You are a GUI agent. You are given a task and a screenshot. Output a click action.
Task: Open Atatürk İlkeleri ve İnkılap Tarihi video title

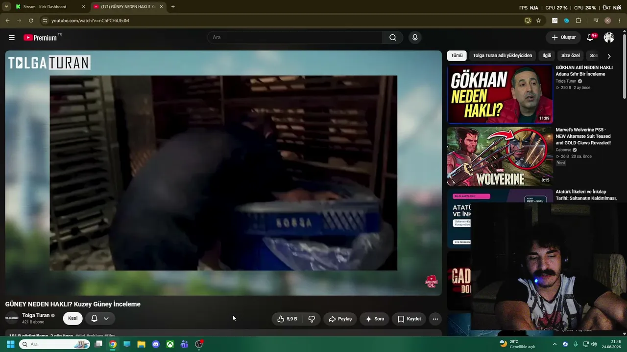(x=586, y=195)
